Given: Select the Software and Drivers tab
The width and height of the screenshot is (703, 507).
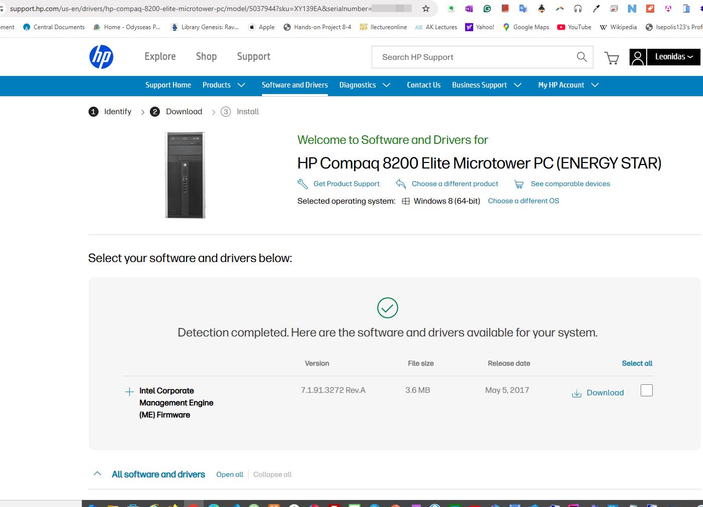Looking at the screenshot, I should pyautogui.click(x=295, y=85).
